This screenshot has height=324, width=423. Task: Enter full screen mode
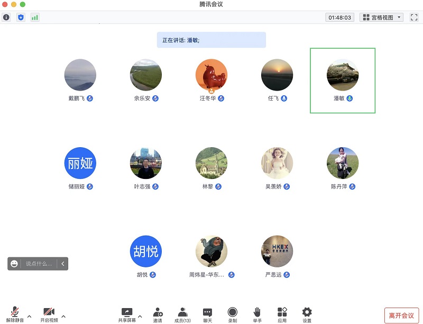[x=414, y=17]
